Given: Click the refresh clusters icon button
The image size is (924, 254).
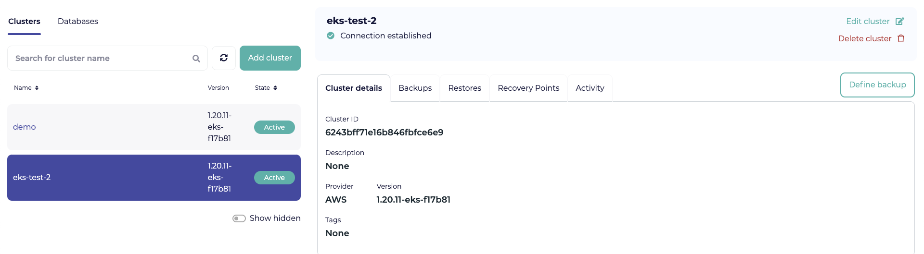Looking at the screenshot, I should [x=224, y=58].
